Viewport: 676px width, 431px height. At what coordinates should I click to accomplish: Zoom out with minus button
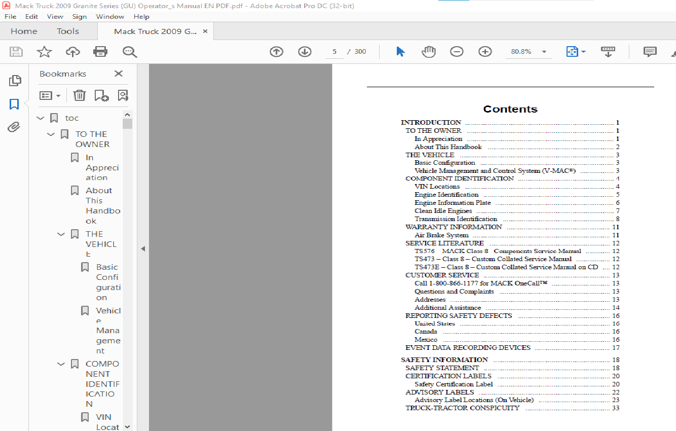coord(457,52)
